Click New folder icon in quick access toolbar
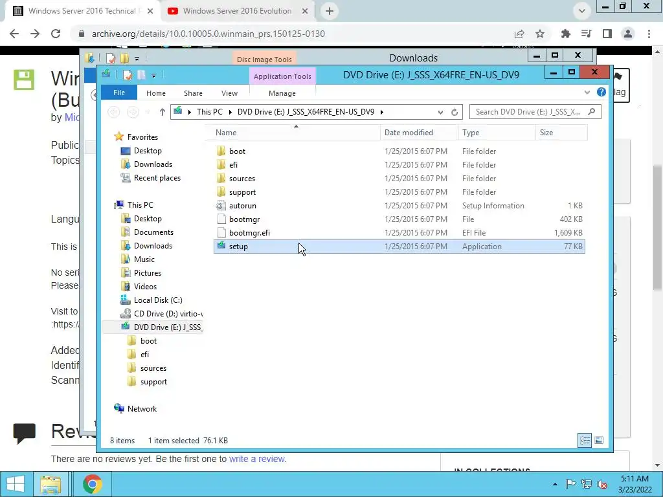This screenshot has height=497, width=663. 141,75
